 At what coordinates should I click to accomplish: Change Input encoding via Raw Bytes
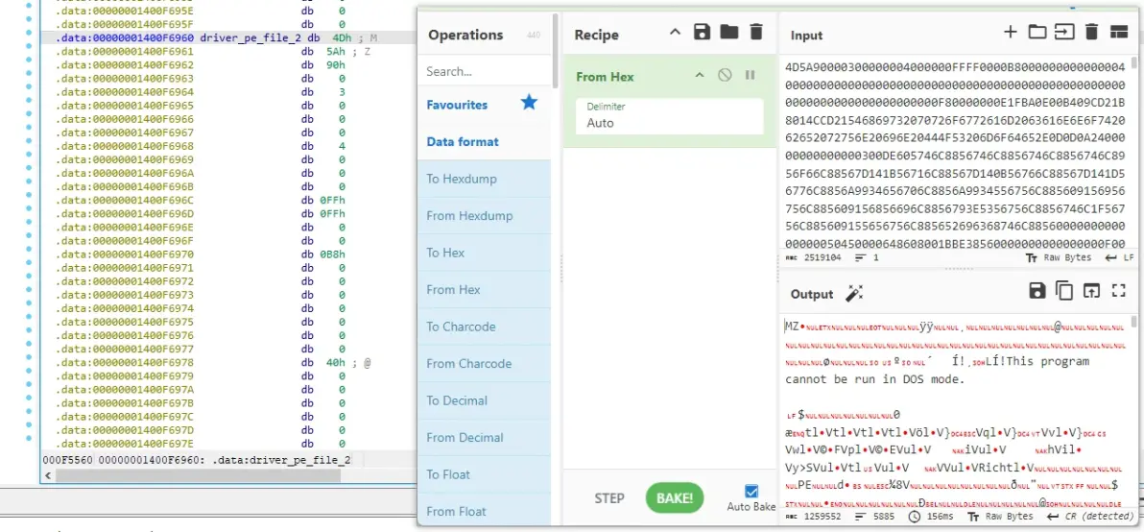pos(1058,257)
